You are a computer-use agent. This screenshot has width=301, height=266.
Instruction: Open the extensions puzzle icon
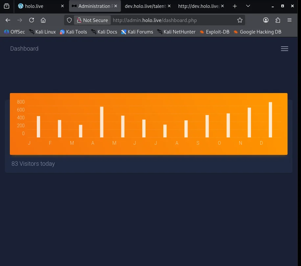coord(278,20)
